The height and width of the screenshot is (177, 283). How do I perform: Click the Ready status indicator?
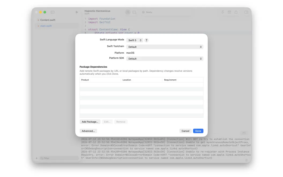147,12
